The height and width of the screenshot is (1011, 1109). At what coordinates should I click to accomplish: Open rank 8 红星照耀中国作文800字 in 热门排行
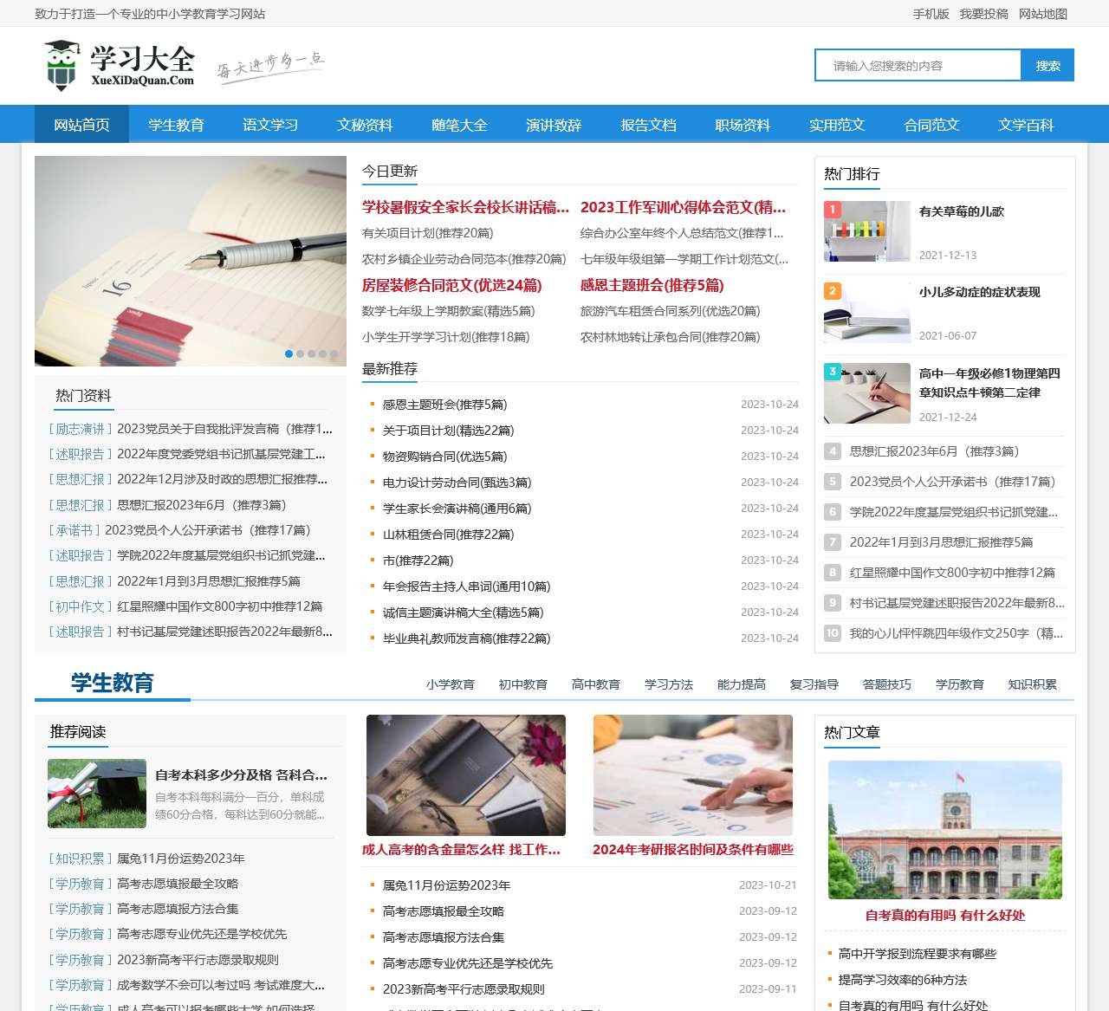pyautogui.click(x=953, y=573)
